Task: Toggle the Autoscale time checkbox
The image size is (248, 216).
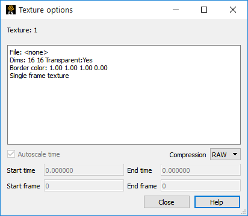Action: pos(11,154)
